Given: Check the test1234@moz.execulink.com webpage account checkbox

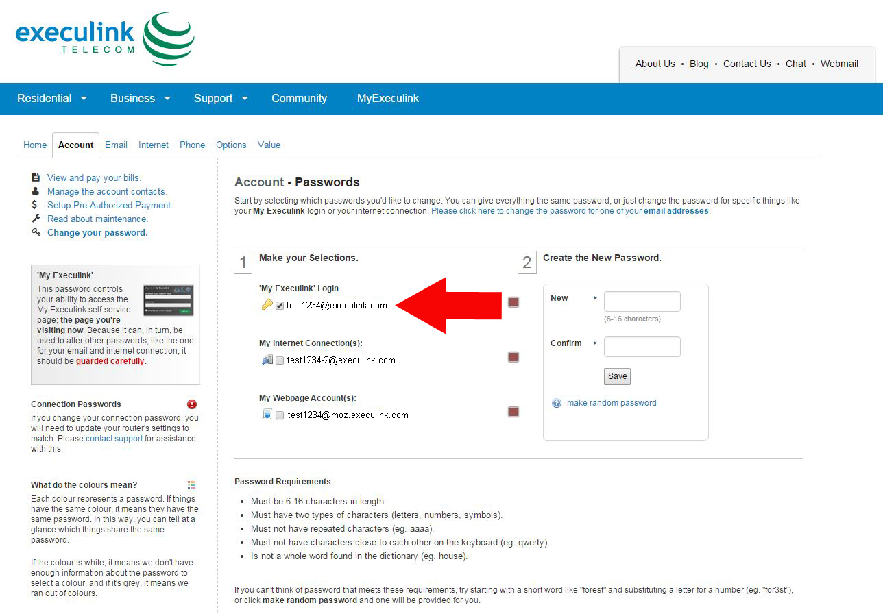Looking at the screenshot, I should (280, 415).
